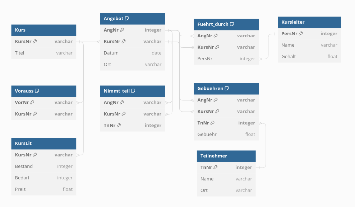Click the note icon beside Gebuehren title
Screen dimensions: 355x207
point(227,88)
